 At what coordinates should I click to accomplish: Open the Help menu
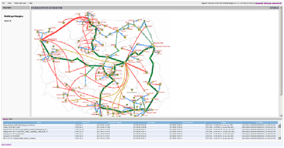point(30,3)
